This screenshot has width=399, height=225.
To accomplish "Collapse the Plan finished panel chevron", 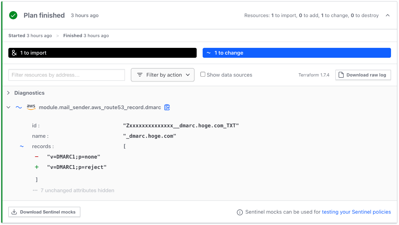I will pos(388,15).
